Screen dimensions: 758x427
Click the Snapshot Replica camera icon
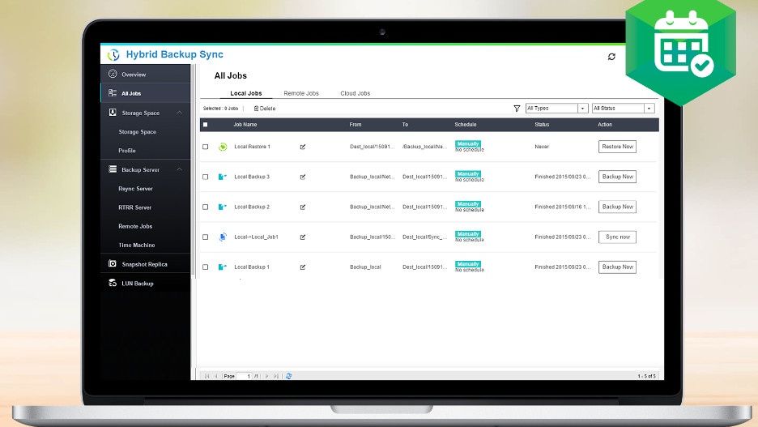(113, 263)
